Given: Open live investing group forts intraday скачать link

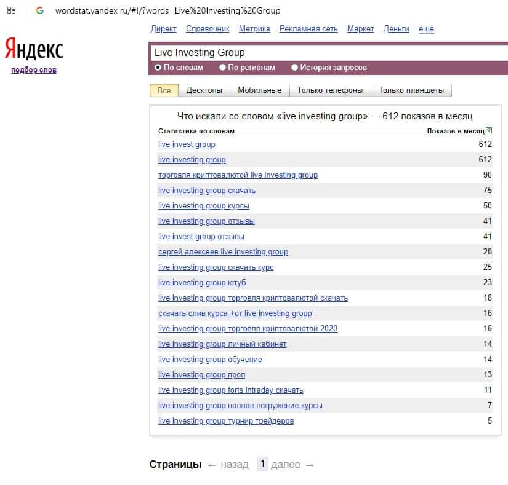Looking at the screenshot, I should 231,390.
